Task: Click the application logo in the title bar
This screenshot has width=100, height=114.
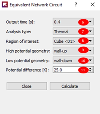Action: point(5,5)
